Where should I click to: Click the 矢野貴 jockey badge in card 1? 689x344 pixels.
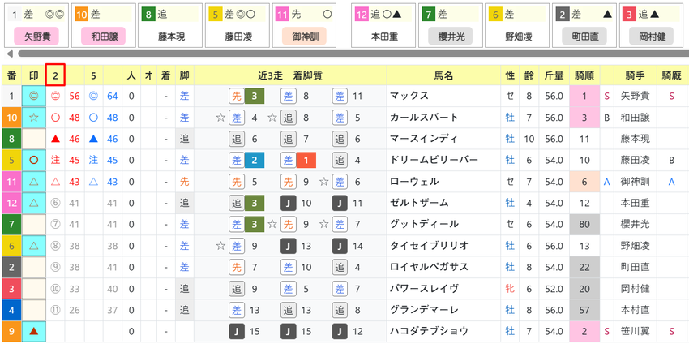tap(37, 37)
